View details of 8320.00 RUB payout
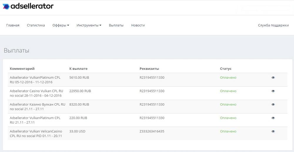Image resolution: width=294 pixels, height=152 pixels. click(273, 104)
